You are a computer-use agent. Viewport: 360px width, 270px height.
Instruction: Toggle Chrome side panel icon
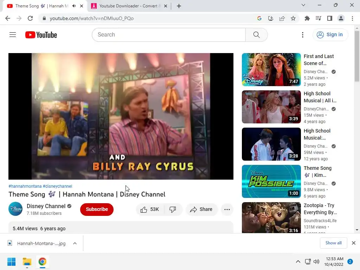(x=330, y=18)
